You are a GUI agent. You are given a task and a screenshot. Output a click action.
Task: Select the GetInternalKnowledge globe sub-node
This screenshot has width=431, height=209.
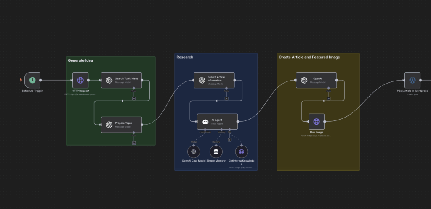(x=242, y=152)
